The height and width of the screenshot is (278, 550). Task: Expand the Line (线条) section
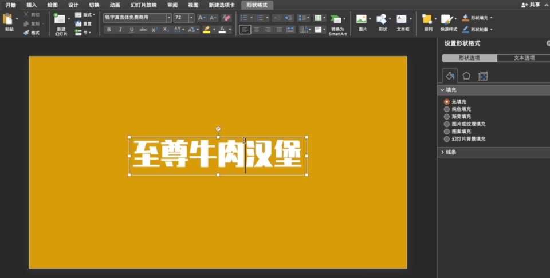point(493,152)
